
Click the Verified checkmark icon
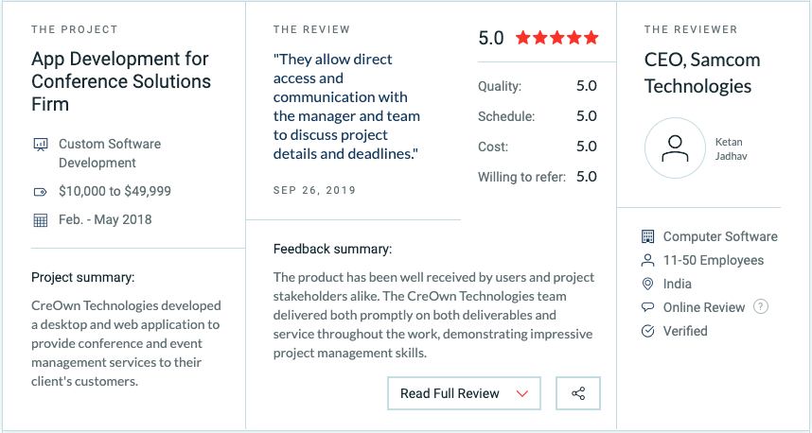648,331
